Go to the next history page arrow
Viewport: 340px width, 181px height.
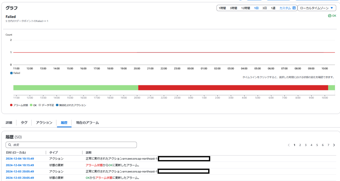tap(334, 145)
